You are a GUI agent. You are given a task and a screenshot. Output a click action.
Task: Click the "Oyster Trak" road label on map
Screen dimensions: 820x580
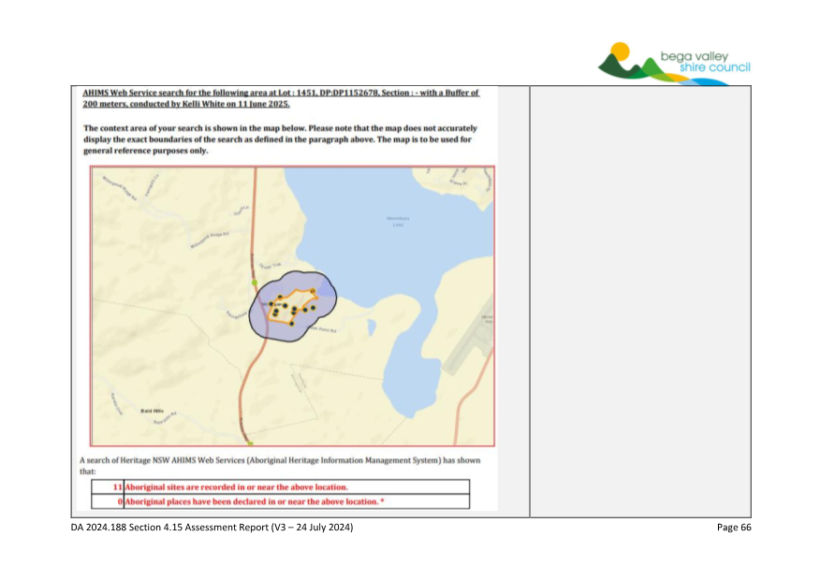271,266
